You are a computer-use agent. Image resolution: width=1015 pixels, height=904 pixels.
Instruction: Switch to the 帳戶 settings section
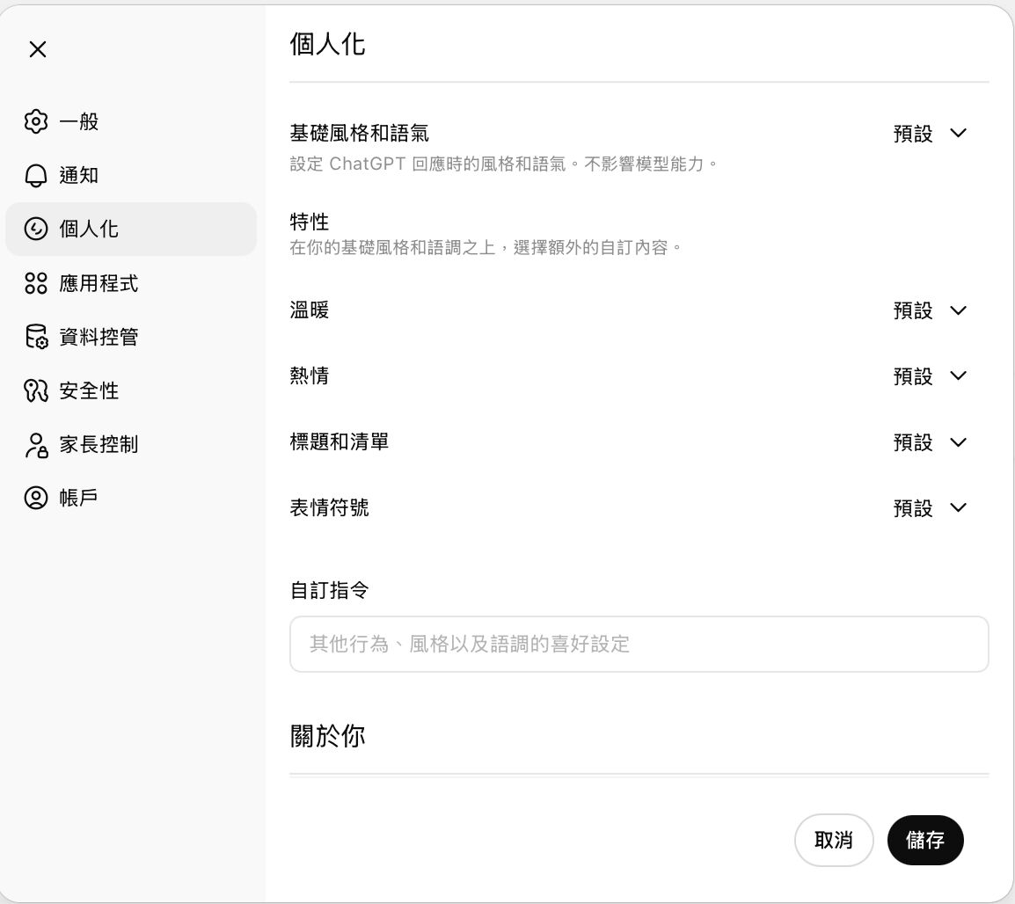coord(79,497)
